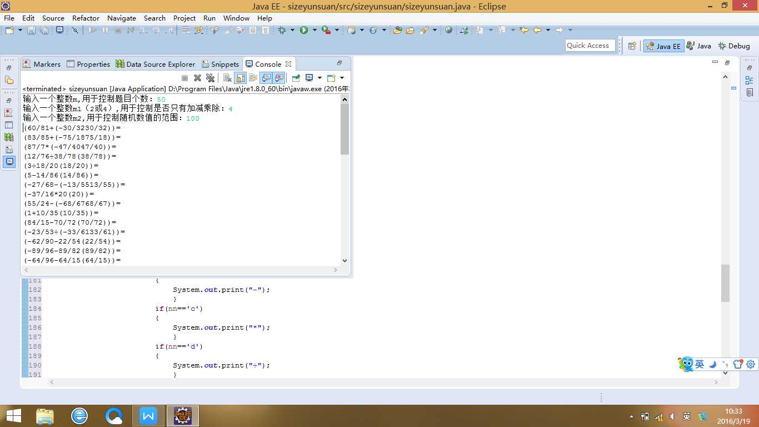This screenshot has width=759, height=427.
Task: Click editor vertical scrollbar thumb
Action: click(x=725, y=283)
